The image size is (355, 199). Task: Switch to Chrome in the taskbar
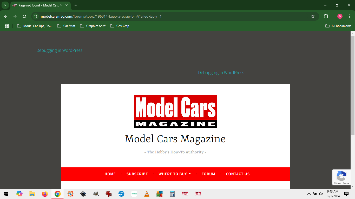[57, 194]
